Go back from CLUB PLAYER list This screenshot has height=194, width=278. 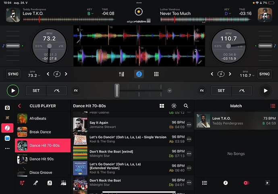coord(19,106)
